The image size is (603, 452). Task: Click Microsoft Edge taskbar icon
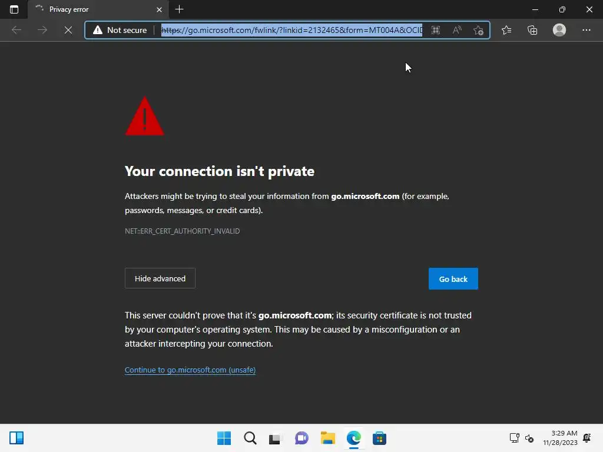[x=353, y=438]
